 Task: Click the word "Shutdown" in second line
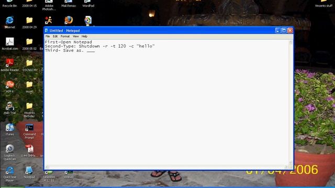pos(90,46)
